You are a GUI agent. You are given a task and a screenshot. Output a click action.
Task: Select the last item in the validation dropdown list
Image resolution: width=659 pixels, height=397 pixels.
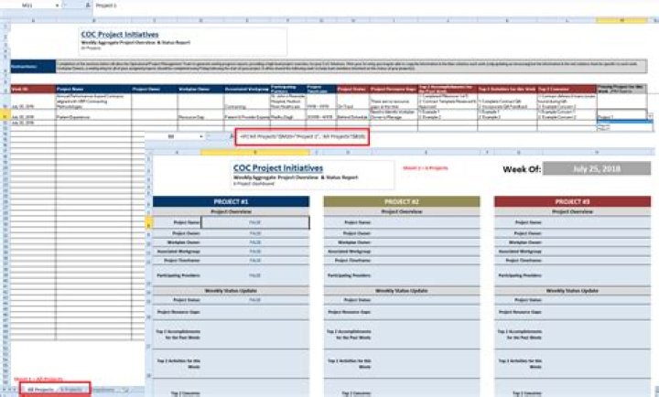(x=624, y=129)
